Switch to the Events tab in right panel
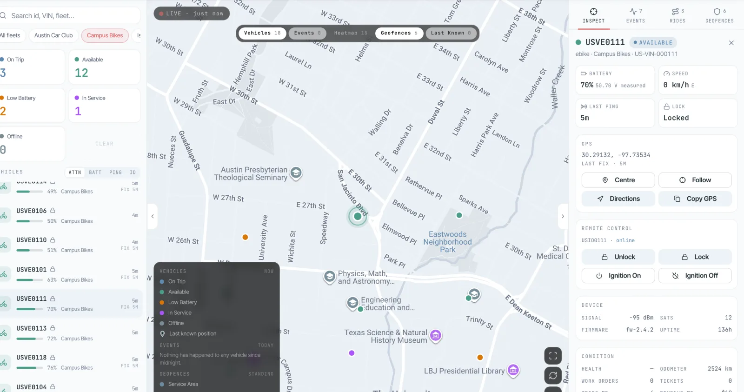 pyautogui.click(x=635, y=15)
